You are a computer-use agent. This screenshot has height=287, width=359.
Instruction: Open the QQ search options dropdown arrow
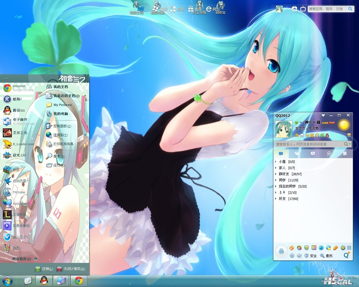tap(350, 144)
